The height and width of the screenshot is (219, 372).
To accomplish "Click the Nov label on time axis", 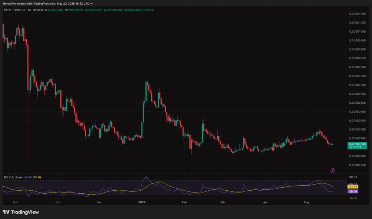I will (x=58, y=202).
